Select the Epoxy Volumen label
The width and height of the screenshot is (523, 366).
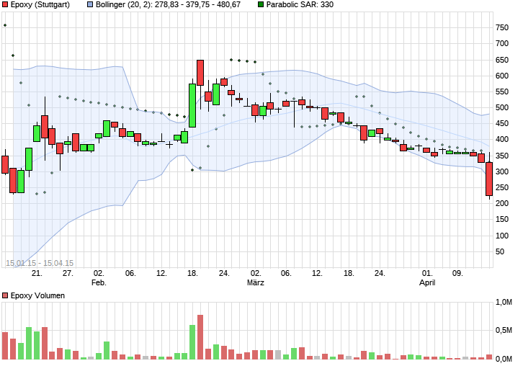(x=37, y=295)
